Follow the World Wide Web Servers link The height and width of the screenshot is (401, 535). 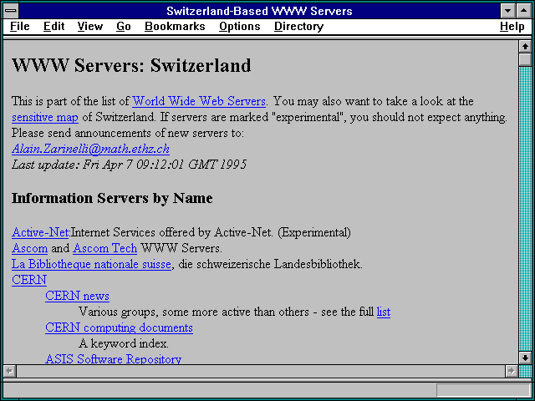click(199, 101)
